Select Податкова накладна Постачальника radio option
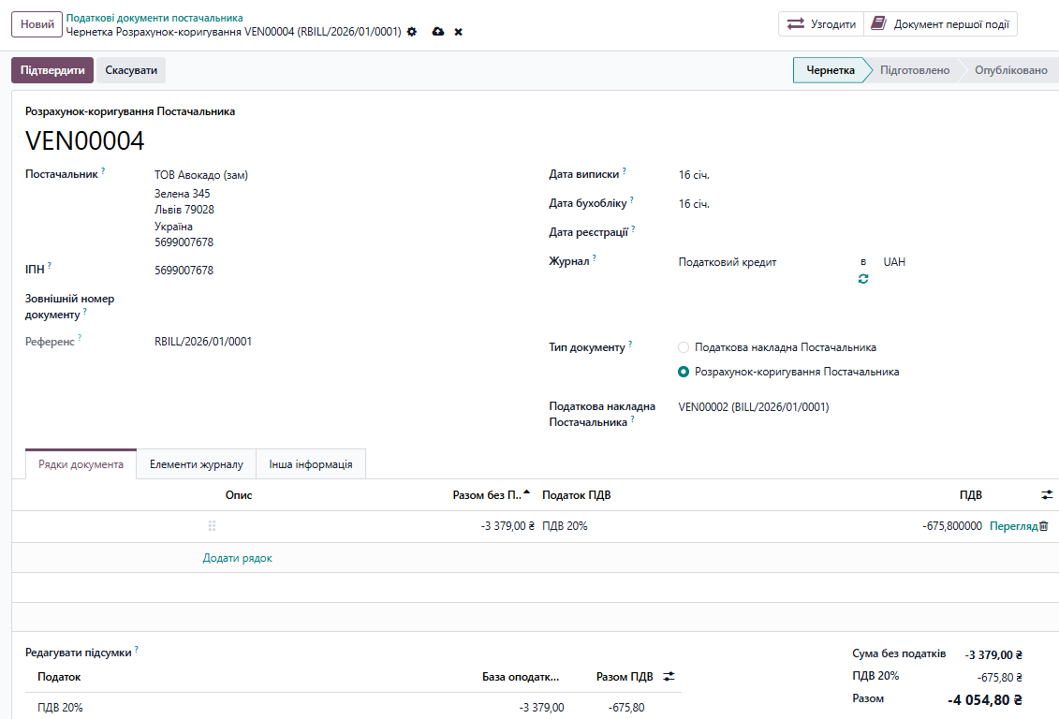Screen dimensions: 1059x719 684,347
